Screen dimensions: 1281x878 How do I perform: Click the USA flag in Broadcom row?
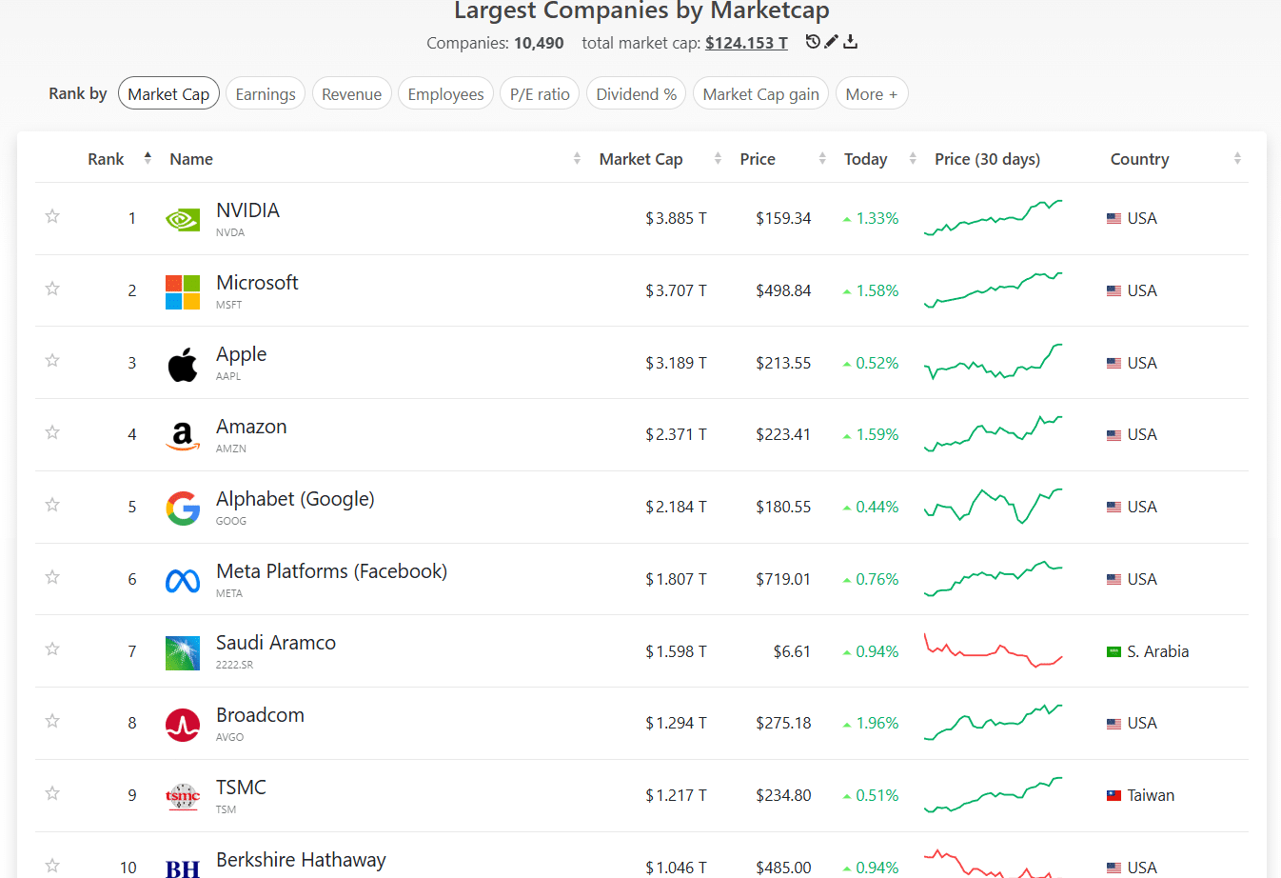click(1113, 724)
